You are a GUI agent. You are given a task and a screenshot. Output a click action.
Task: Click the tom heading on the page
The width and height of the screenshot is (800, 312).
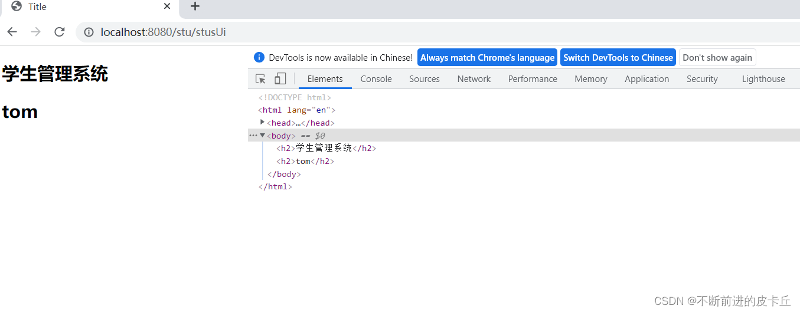19,111
